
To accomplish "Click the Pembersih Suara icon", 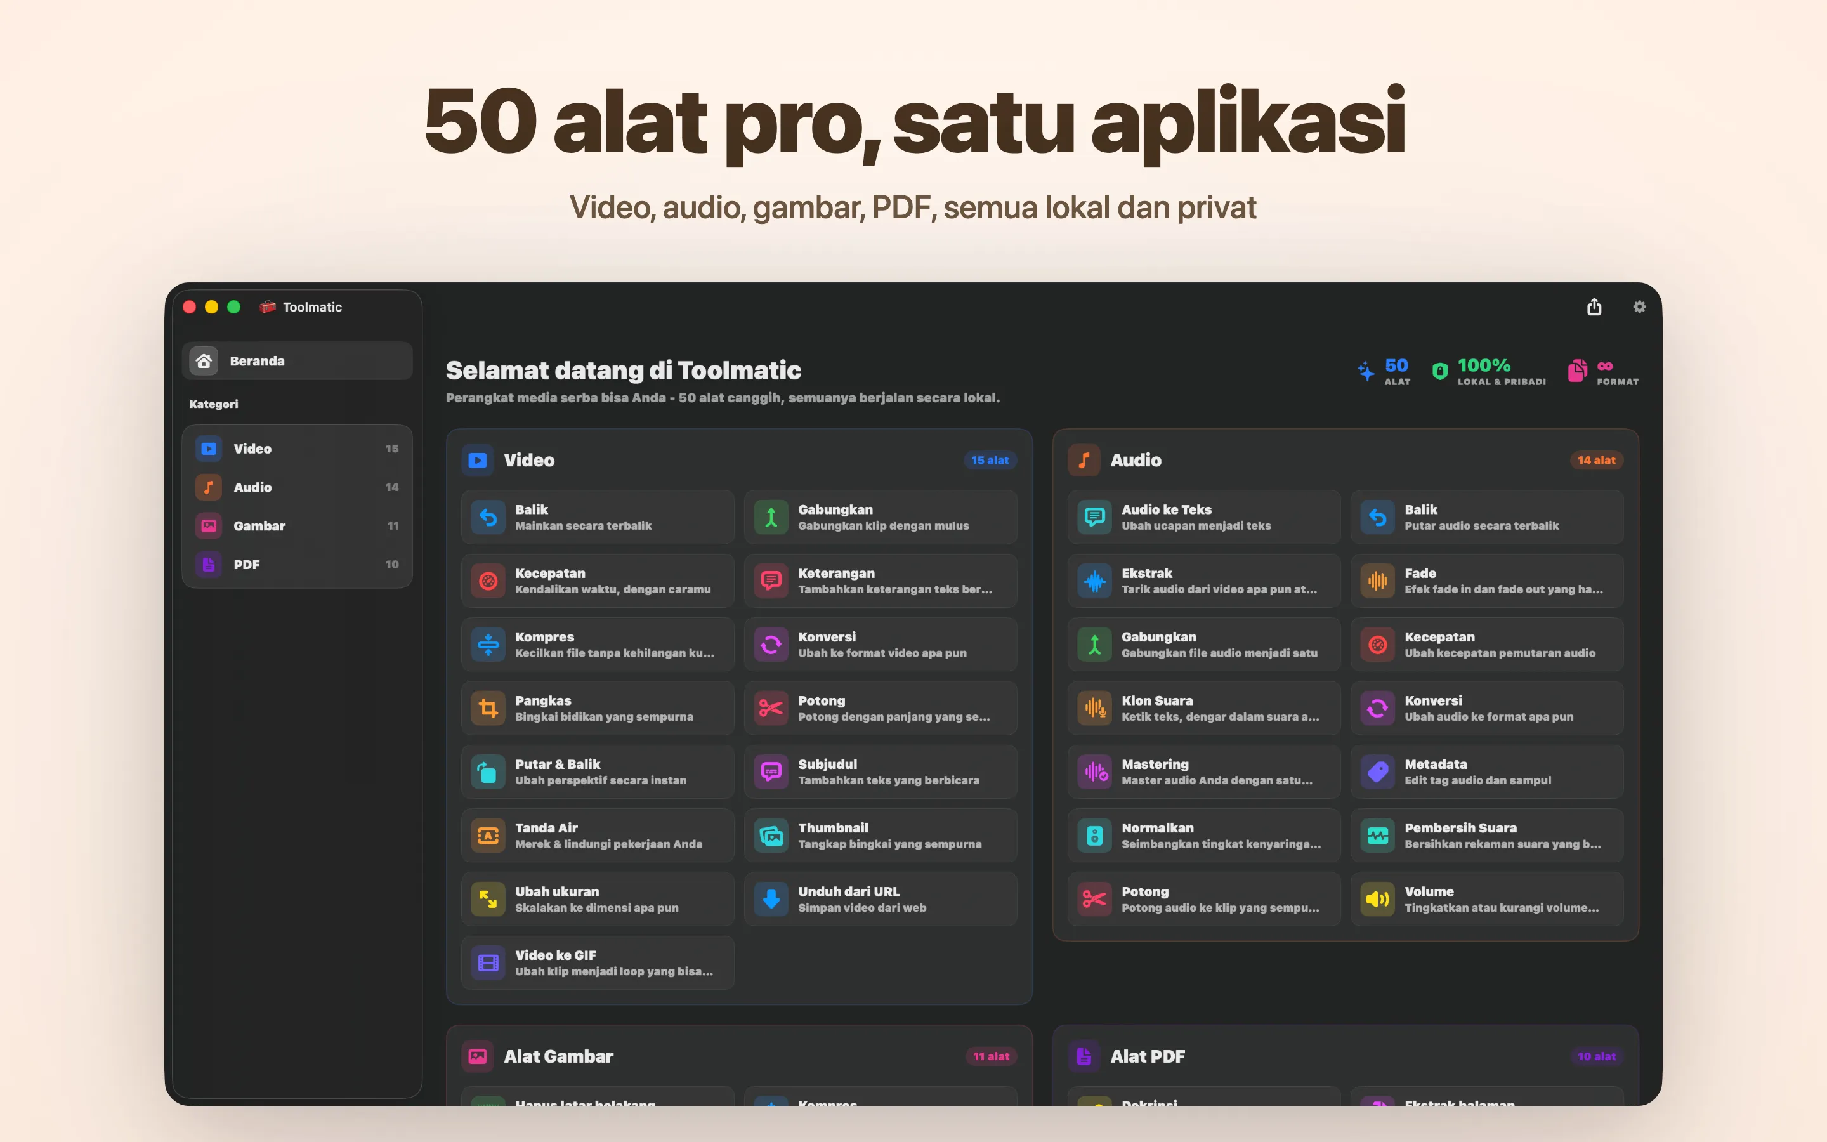I will click(x=1378, y=836).
